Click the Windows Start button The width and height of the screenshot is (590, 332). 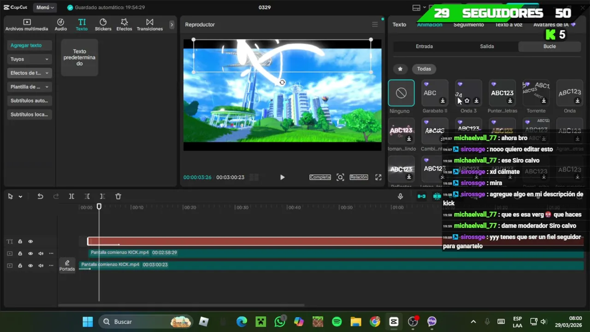(x=88, y=321)
